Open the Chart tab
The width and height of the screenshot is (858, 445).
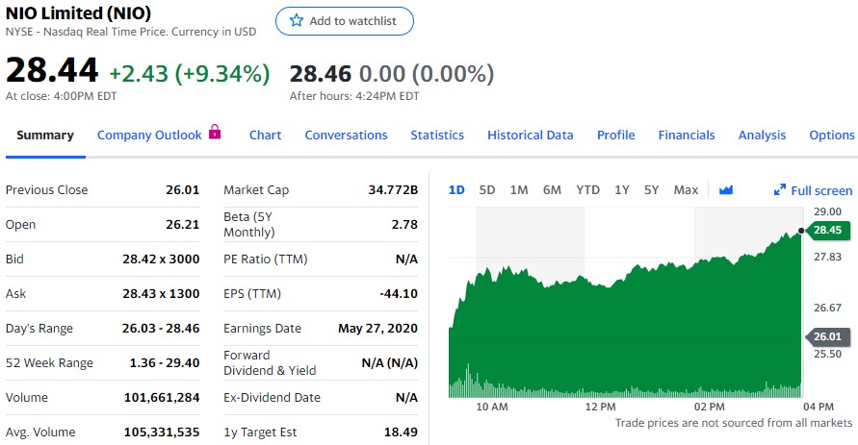(265, 136)
